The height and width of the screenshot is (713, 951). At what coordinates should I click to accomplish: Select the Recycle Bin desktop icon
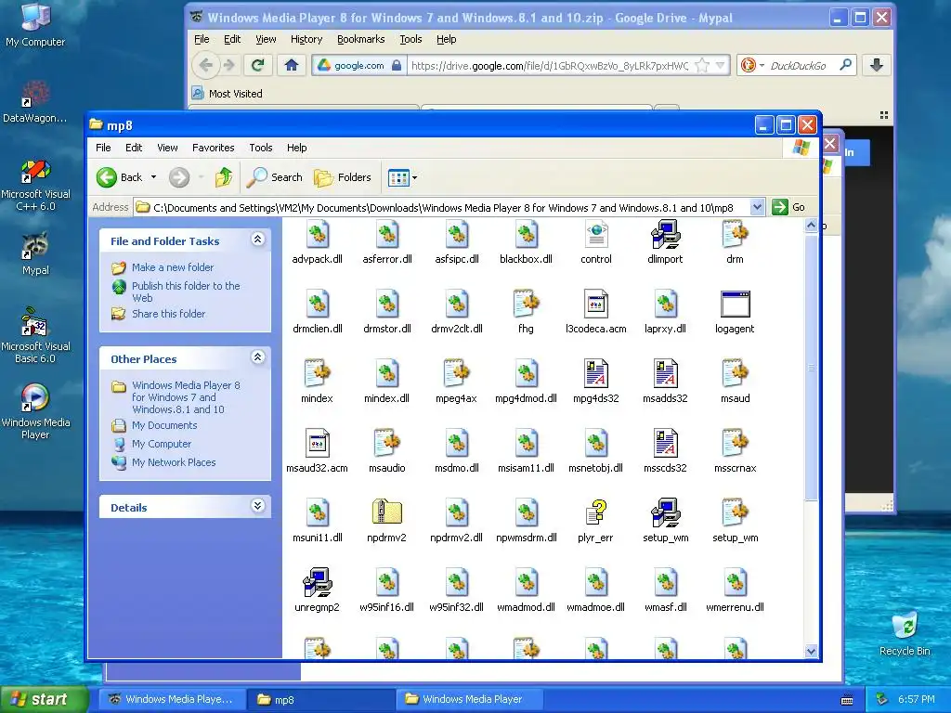point(905,634)
